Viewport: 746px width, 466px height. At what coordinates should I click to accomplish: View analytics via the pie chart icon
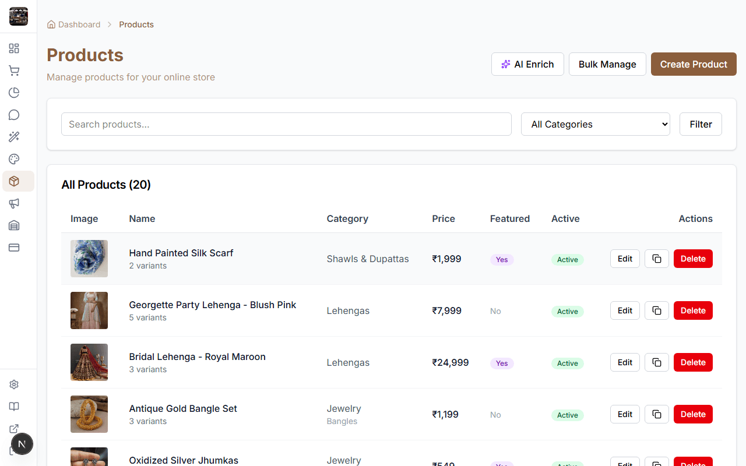coord(14,93)
